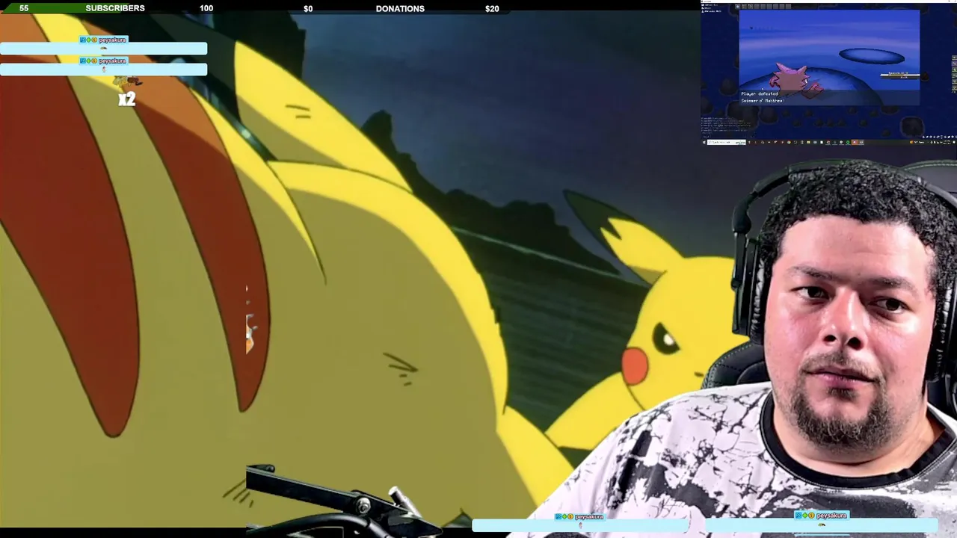This screenshot has width=957, height=538.
Task: Select the SUBSCRIBERS label text
Action: point(115,8)
